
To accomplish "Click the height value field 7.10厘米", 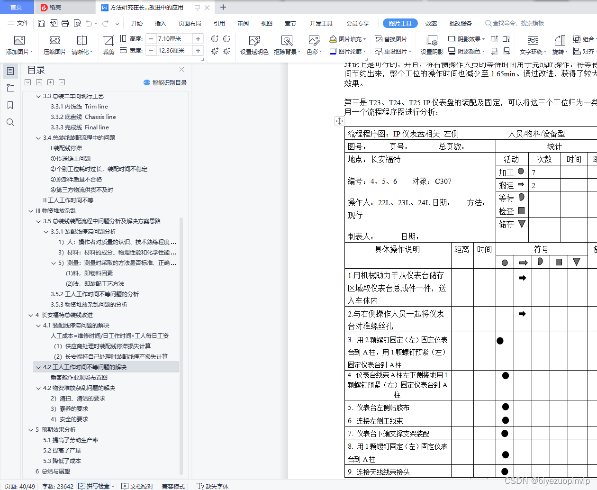I will 174,39.
